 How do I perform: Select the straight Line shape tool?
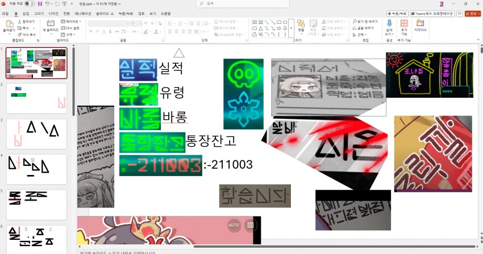(x=267, y=22)
